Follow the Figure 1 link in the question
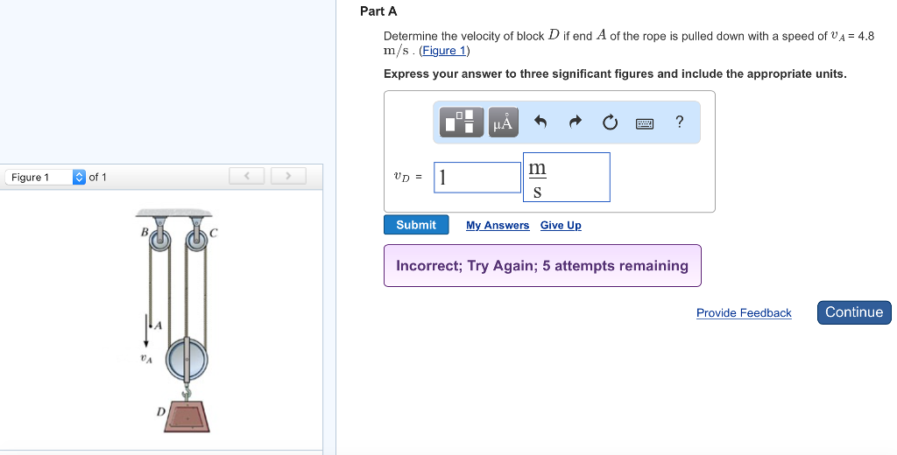This screenshot has width=897, height=455. pos(444,51)
